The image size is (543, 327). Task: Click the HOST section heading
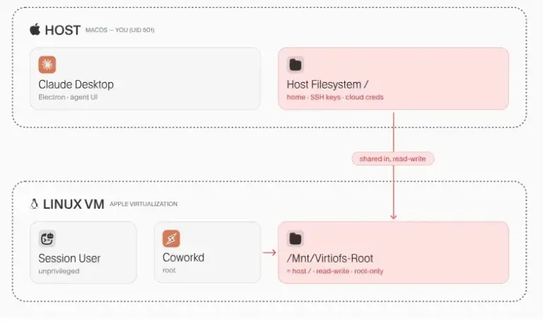point(63,30)
